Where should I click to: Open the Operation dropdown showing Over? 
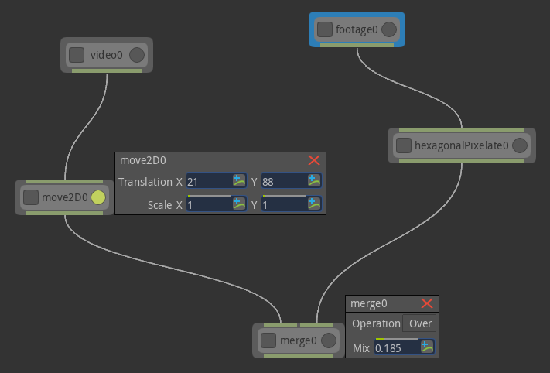pyautogui.click(x=420, y=323)
